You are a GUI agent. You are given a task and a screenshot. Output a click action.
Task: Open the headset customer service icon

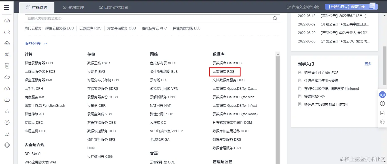coord(382,95)
